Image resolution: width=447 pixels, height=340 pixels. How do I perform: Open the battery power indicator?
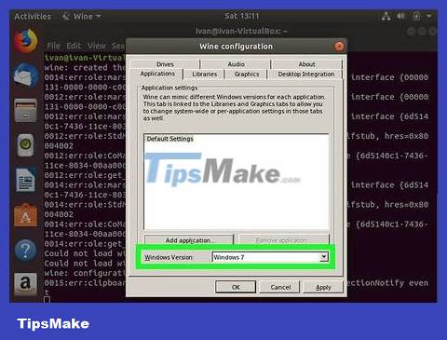tap(417, 16)
